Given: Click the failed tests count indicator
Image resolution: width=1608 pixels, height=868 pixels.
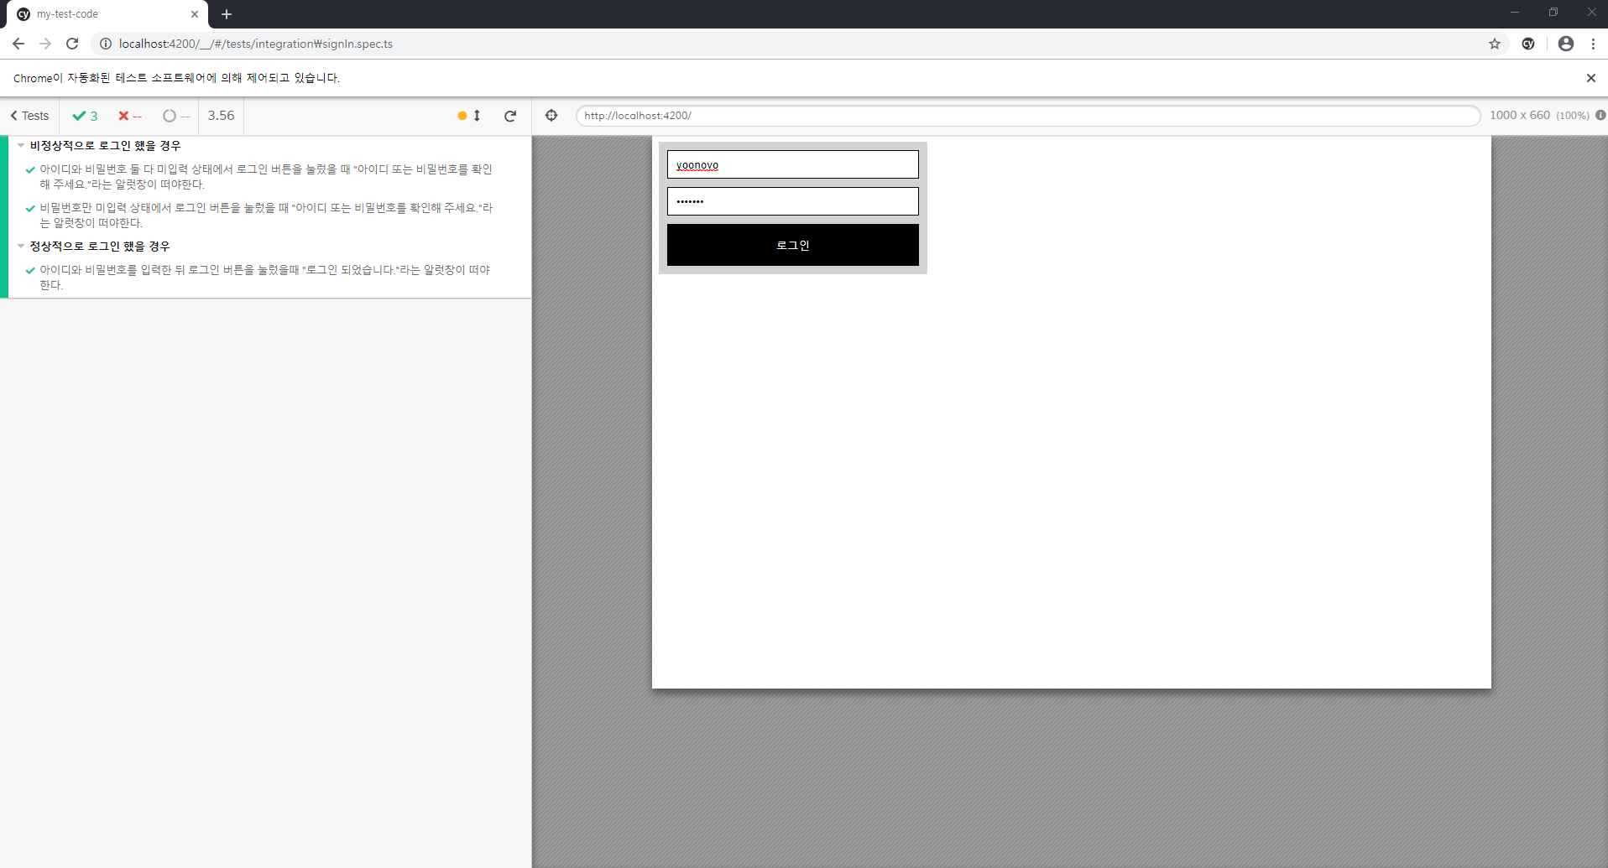Looking at the screenshot, I should point(130,116).
